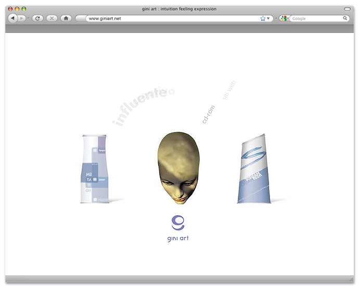
Task: Reload the current page
Action: [x=37, y=18]
